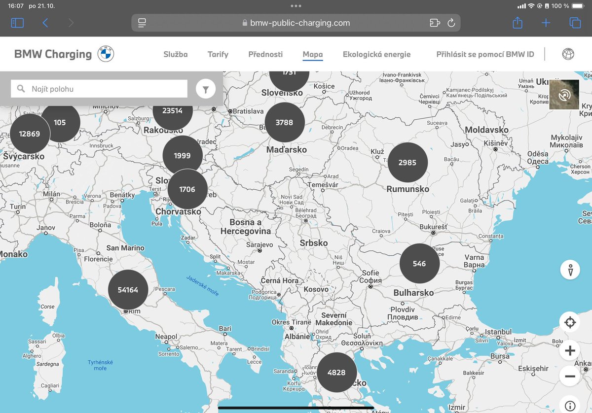Open the 2985 cluster in Romania
Screen dimensions: 592x413
(407, 162)
